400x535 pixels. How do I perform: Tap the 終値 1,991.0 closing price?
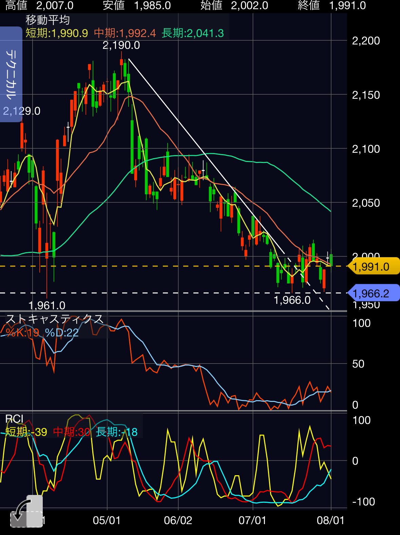click(332, 5)
